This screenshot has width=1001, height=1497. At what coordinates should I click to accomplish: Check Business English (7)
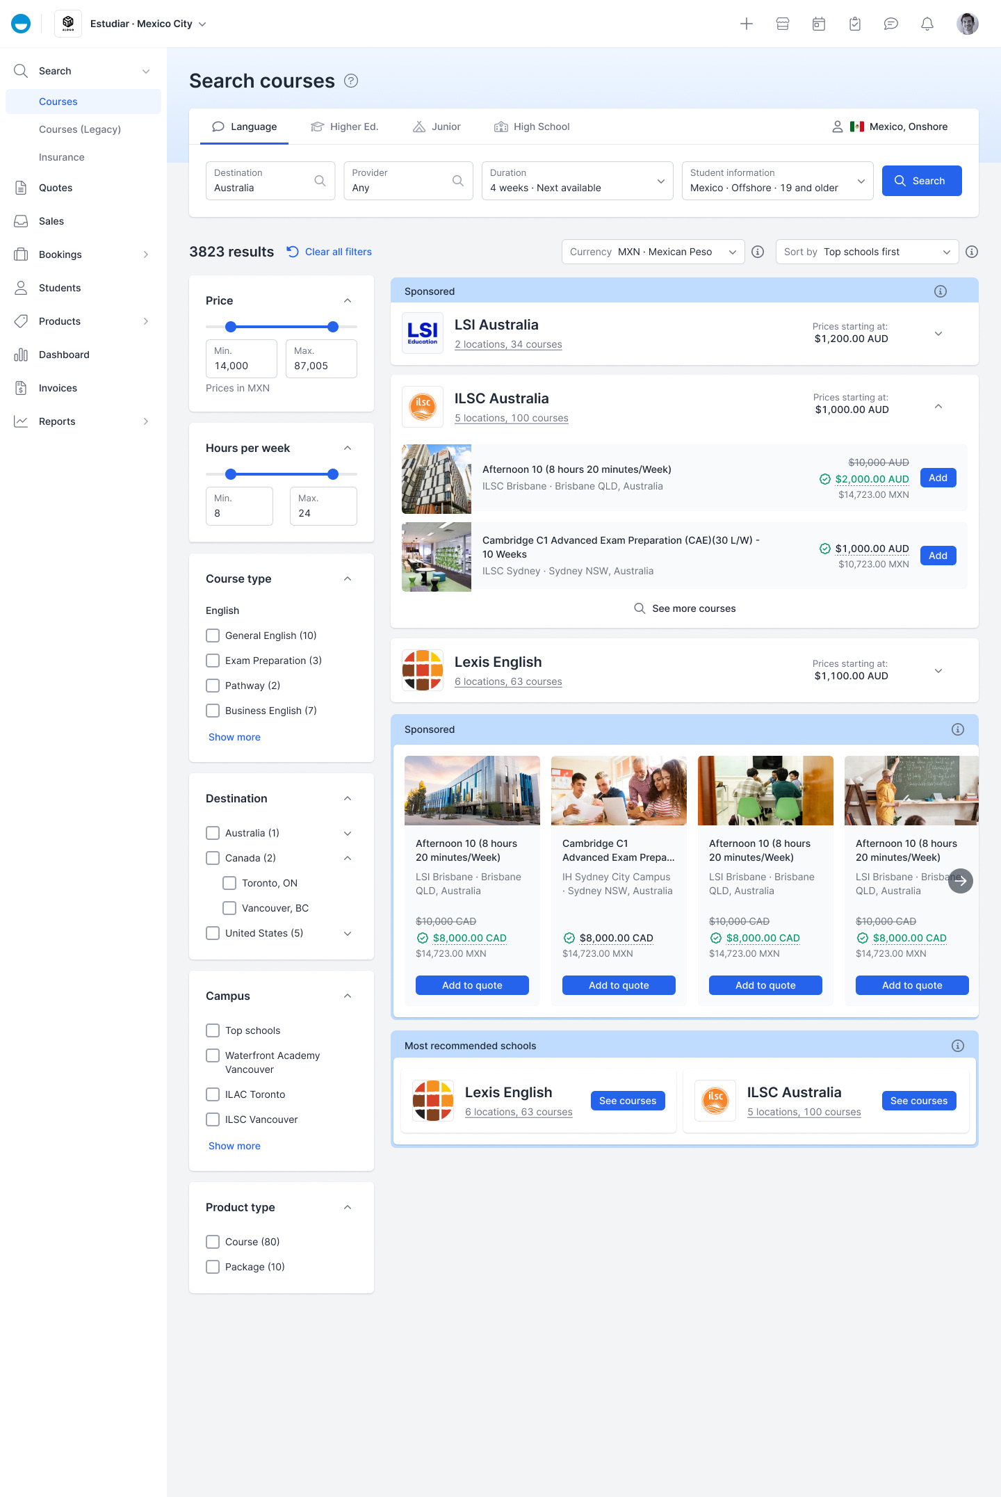click(x=213, y=711)
